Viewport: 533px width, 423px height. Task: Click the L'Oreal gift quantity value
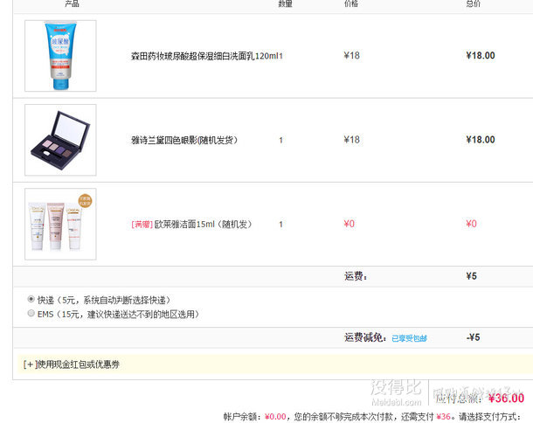(280, 224)
